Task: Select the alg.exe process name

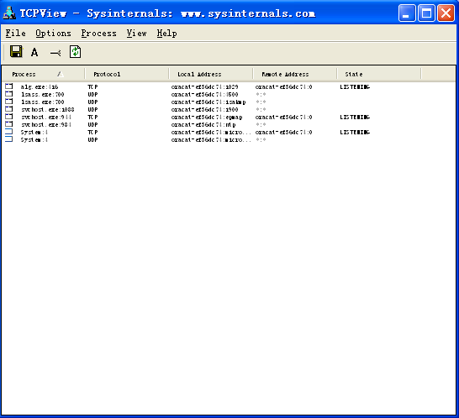Action: pyautogui.click(x=40, y=87)
